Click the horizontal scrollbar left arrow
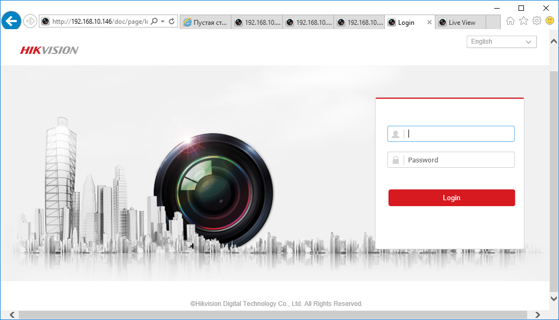The height and width of the screenshot is (320, 559). click(x=12, y=315)
